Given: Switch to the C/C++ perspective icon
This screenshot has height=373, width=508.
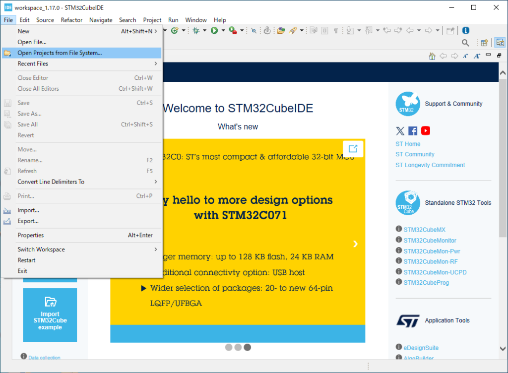Looking at the screenshot, I should tap(500, 43).
